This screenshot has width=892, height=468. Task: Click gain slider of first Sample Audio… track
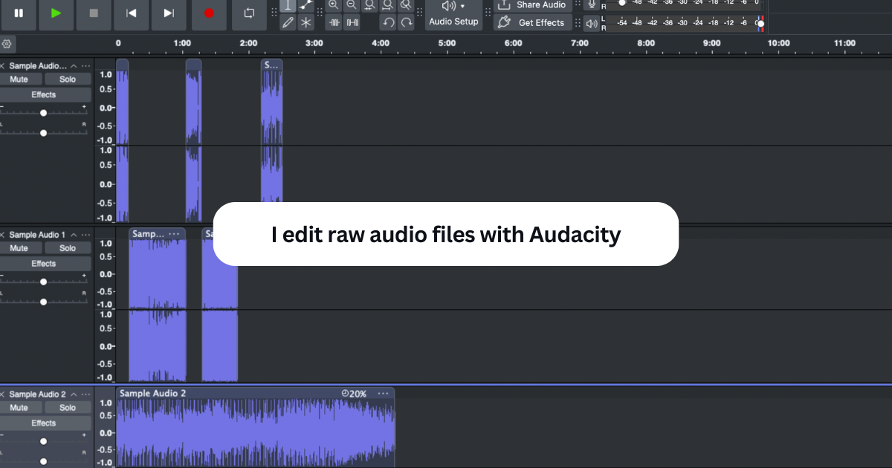[43, 113]
